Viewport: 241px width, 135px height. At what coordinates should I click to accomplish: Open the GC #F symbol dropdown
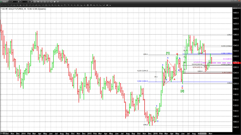[x=13, y=2]
